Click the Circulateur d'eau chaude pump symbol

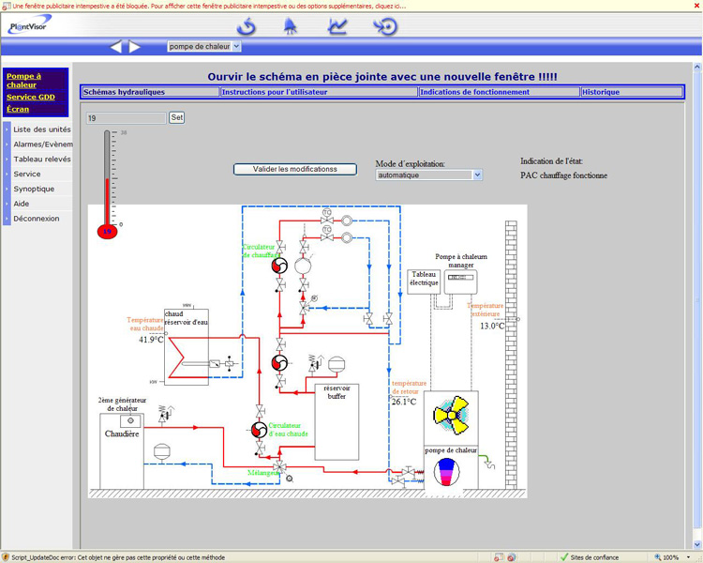click(x=260, y=430)
